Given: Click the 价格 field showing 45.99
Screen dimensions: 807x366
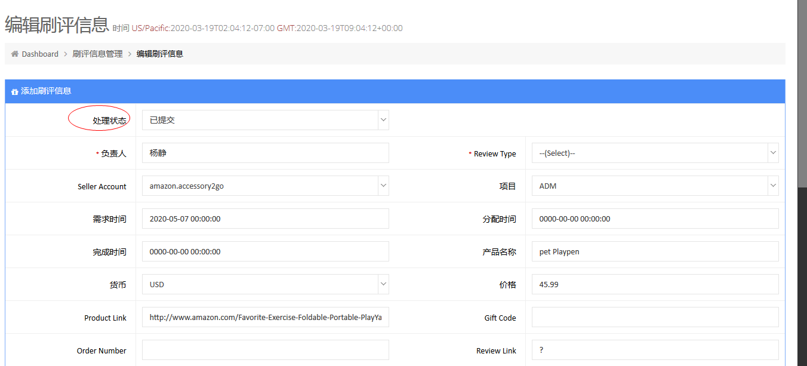Looking at the screenshot, I should (655, 284).
